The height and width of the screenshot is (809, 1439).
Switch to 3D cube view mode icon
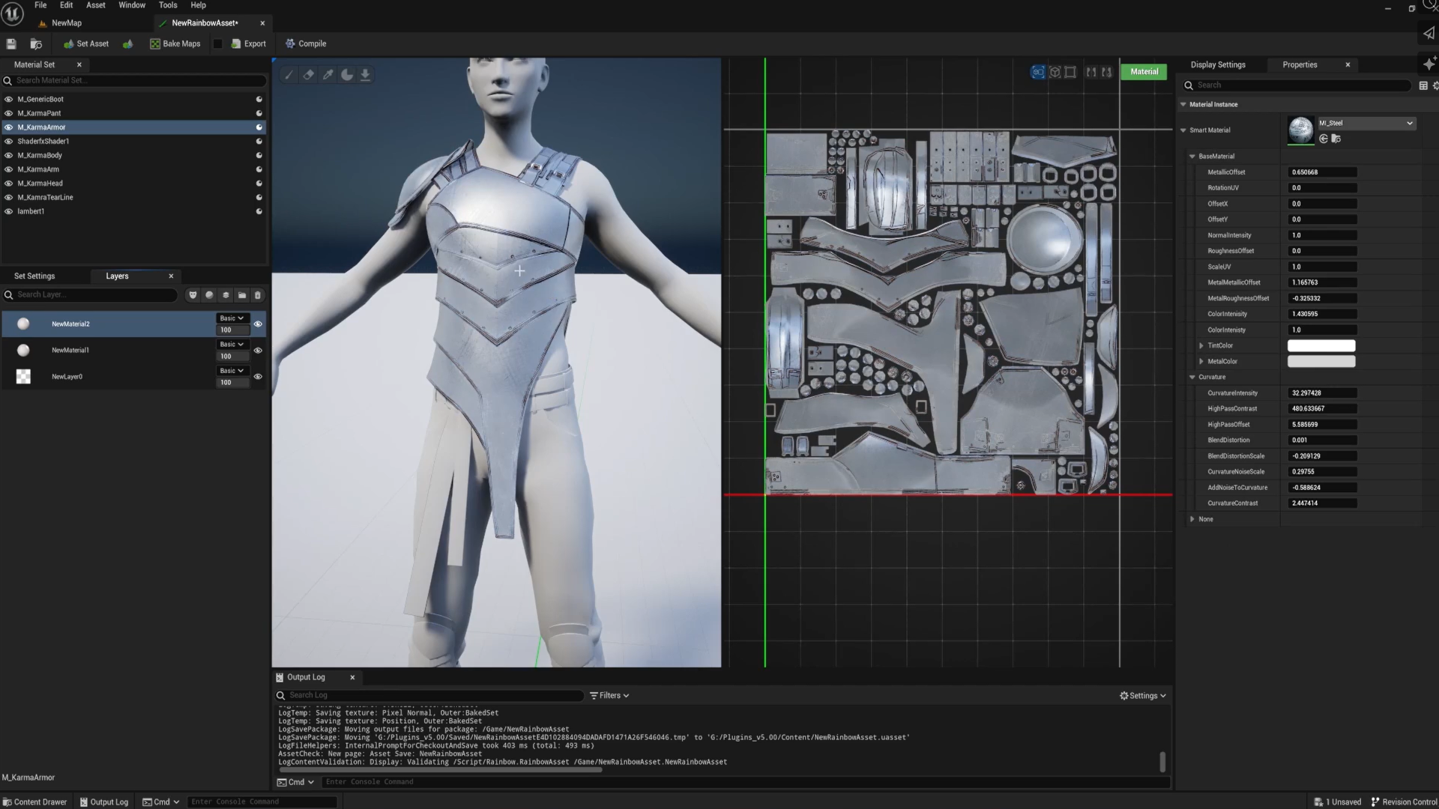pos(1055,72)
